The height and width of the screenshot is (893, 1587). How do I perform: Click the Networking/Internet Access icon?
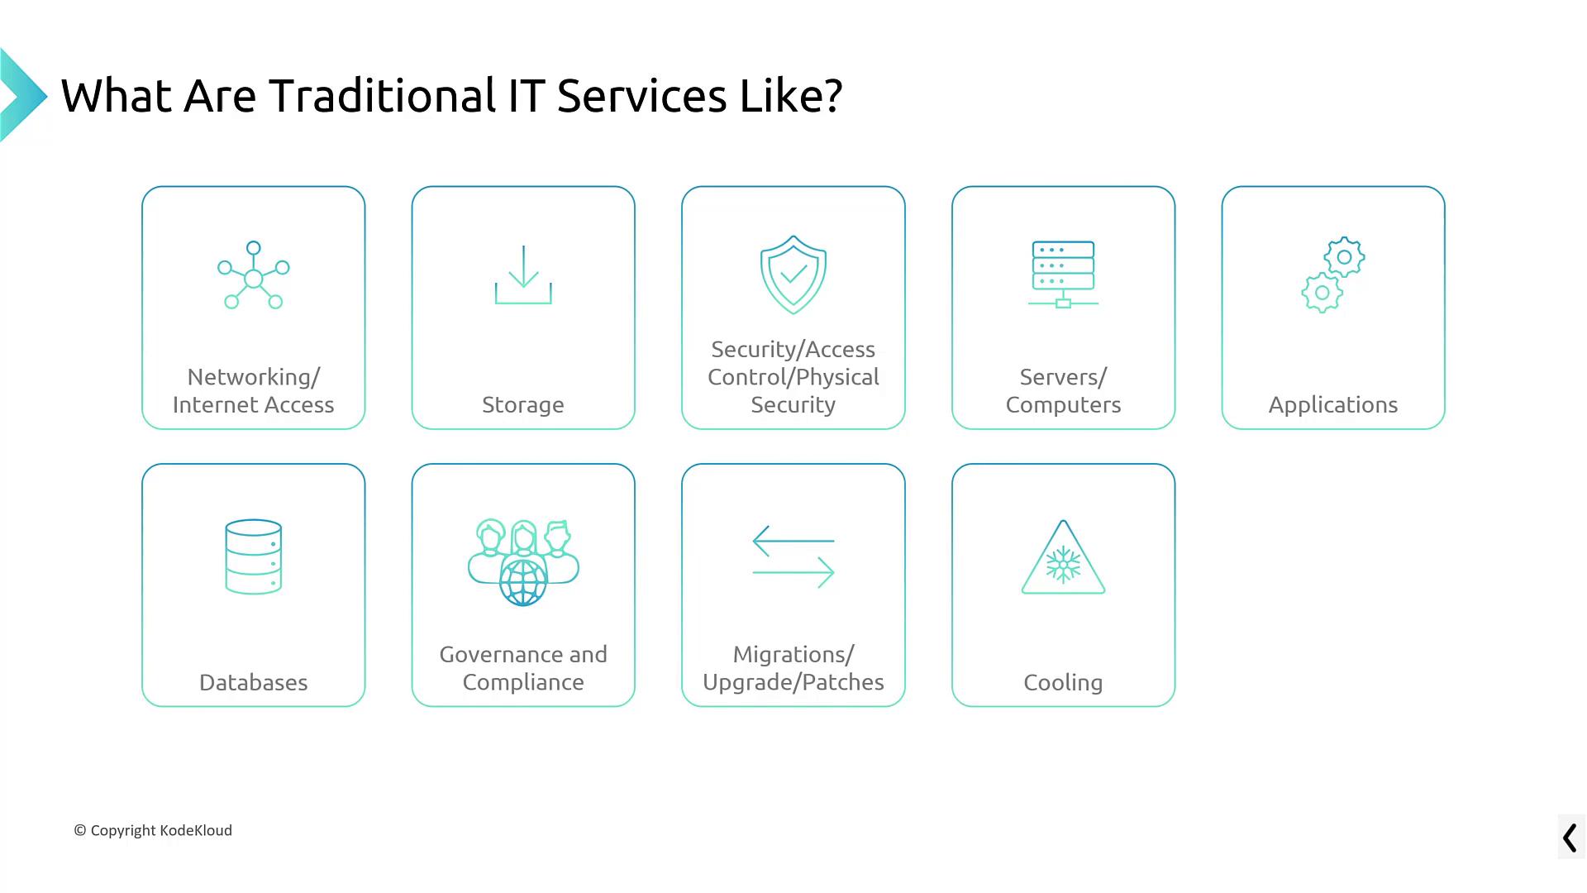pyautogui.click(x=253, y=275)
